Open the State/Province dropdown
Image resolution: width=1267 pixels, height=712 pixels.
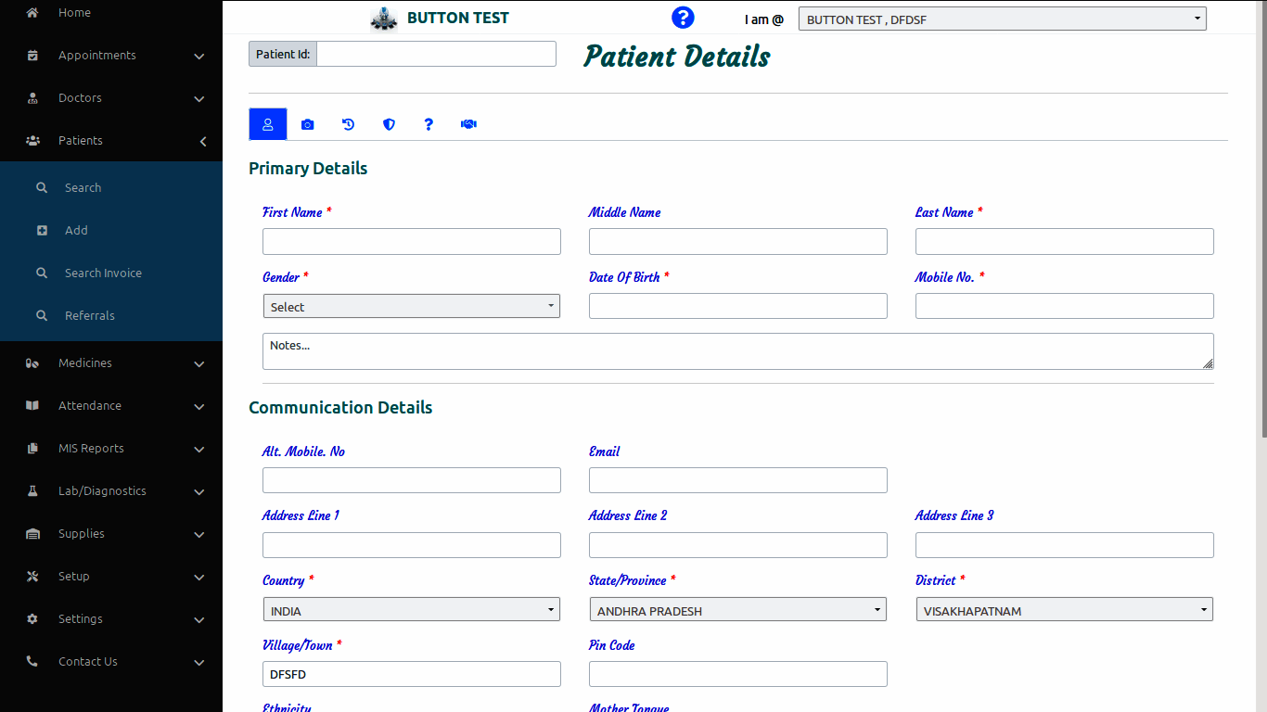[x=737, y=610]
